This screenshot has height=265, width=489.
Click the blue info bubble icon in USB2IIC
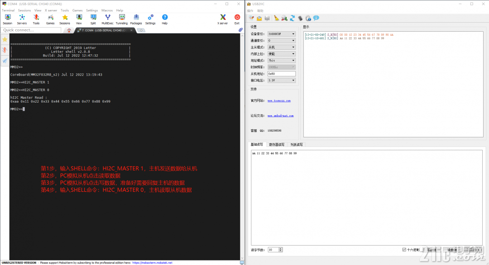point(316,18)
